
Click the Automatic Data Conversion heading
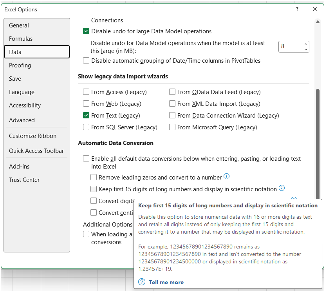116,143
